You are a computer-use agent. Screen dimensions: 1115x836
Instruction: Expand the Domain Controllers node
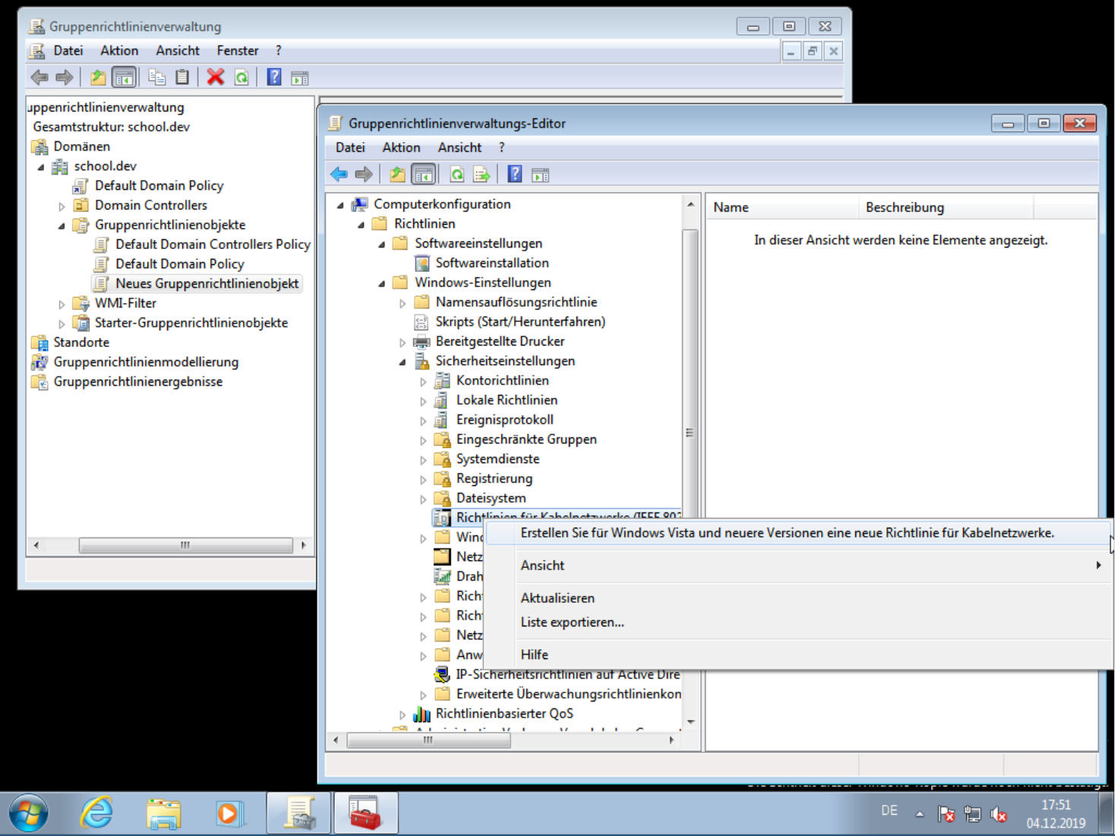pos(62,206)
